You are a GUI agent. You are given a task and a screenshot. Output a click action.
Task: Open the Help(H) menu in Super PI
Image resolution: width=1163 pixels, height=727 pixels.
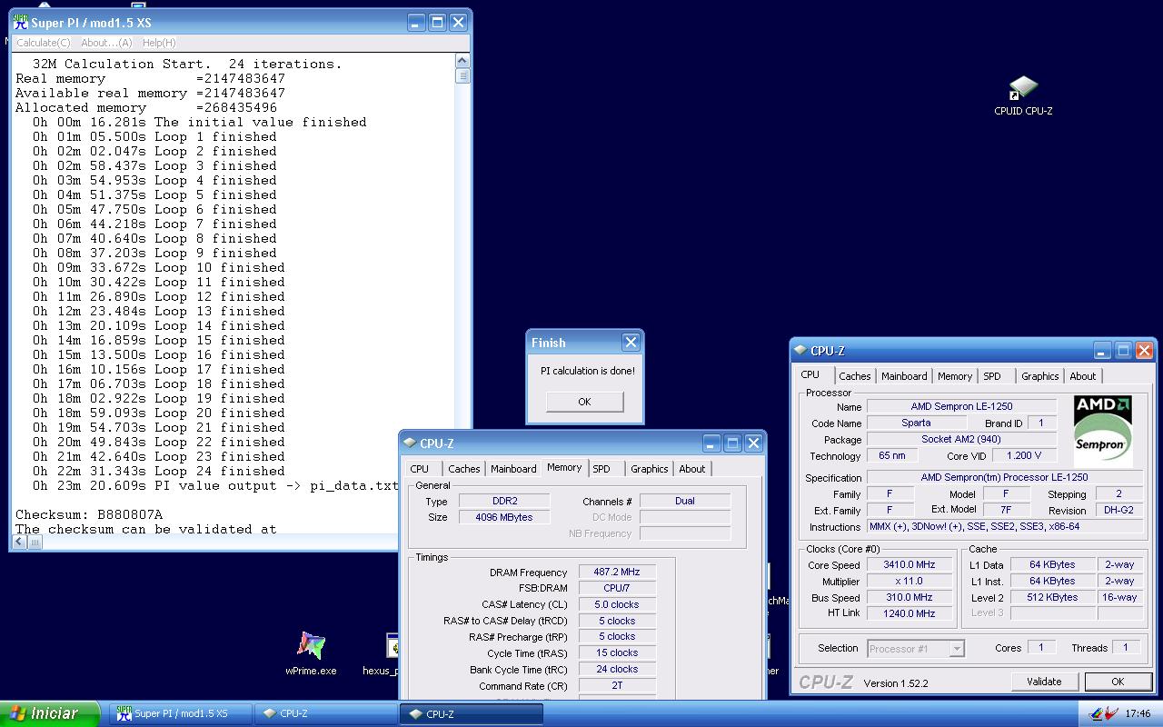[159, 43]
